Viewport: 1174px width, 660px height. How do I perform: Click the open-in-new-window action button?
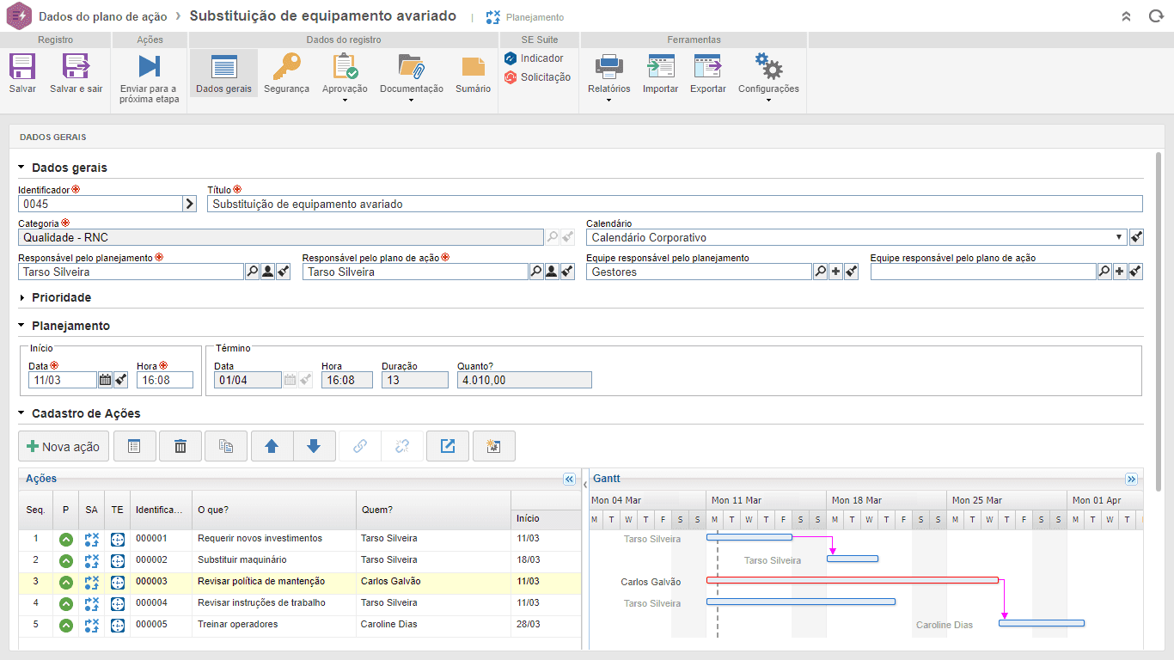[x=448, y=446]
